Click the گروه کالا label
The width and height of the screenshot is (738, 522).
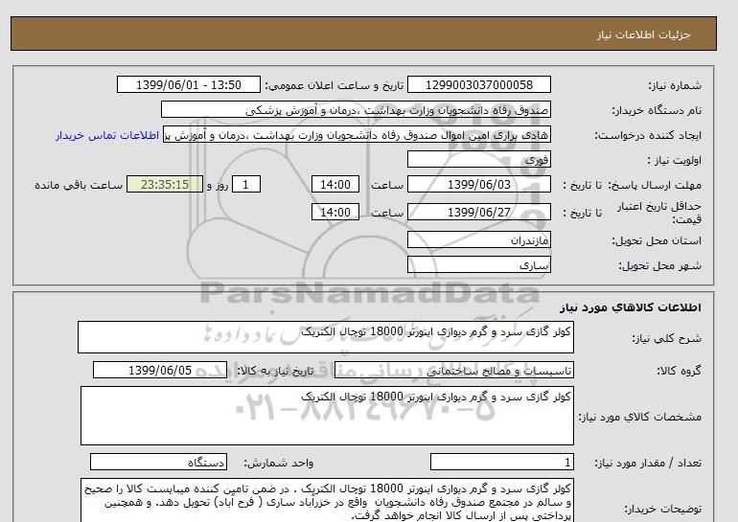click(x=680, y=371)
